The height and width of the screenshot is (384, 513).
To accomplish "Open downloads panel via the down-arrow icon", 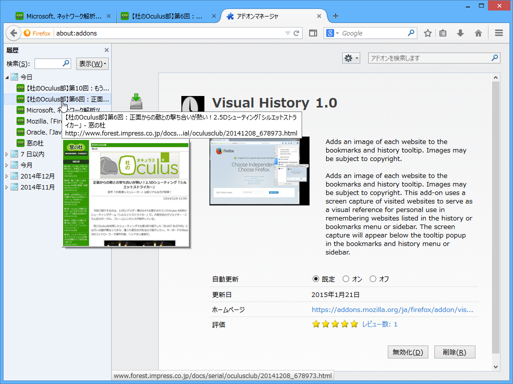I will (460, 33).
